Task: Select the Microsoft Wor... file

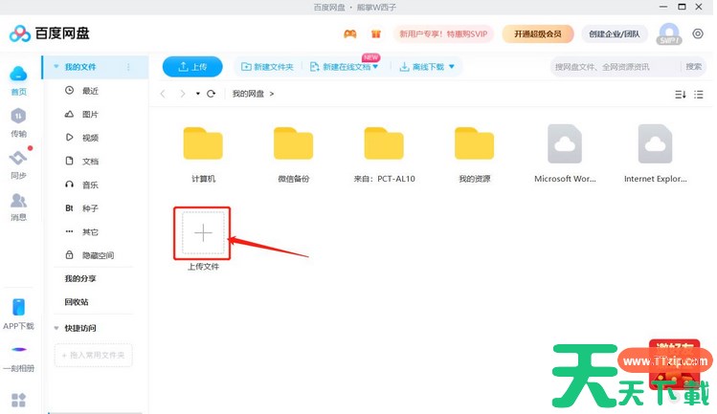Action: [x=565, y=143]
